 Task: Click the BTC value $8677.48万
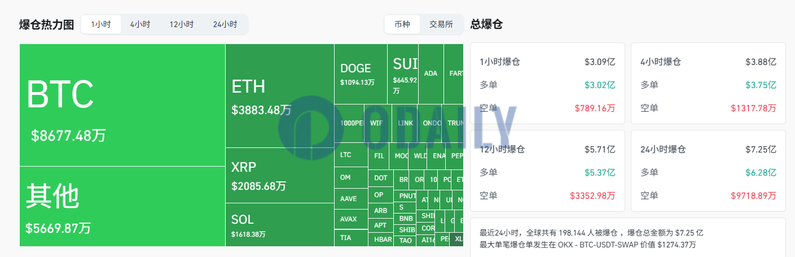coord(68,136)
